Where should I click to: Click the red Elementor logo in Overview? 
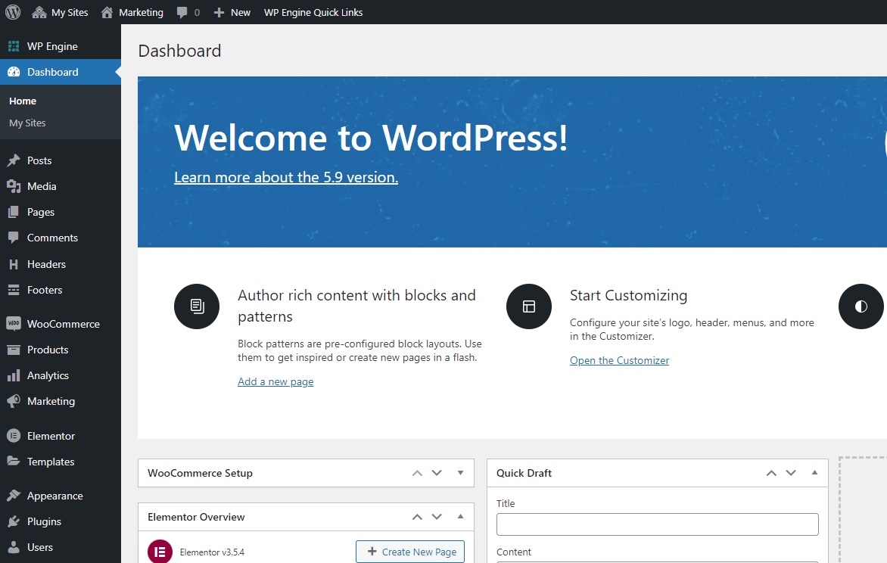[x=160, y=552]
